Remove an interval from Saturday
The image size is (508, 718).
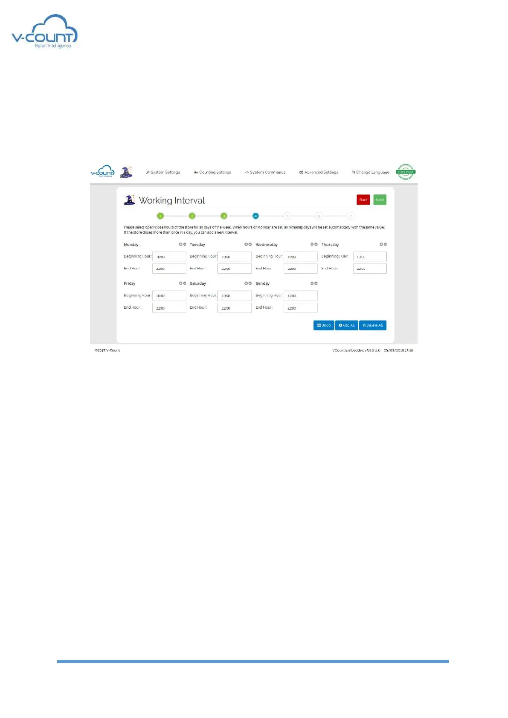pos(250,283)
